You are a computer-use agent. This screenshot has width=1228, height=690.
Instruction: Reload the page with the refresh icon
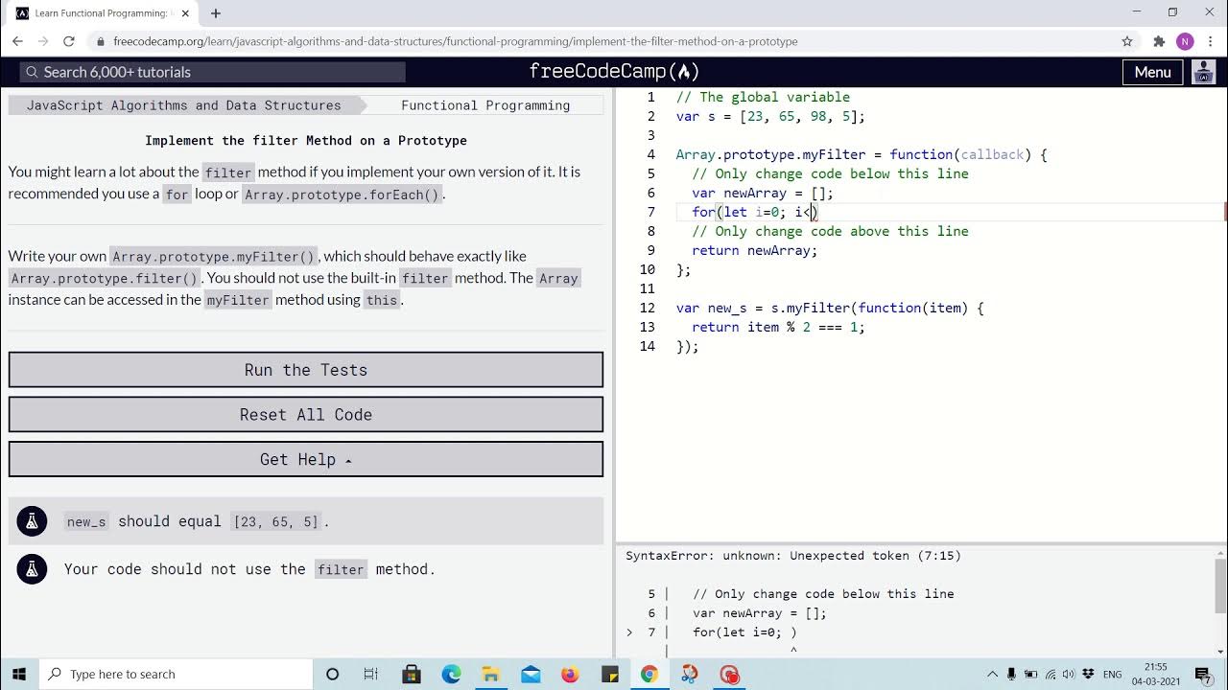(69, 41)
